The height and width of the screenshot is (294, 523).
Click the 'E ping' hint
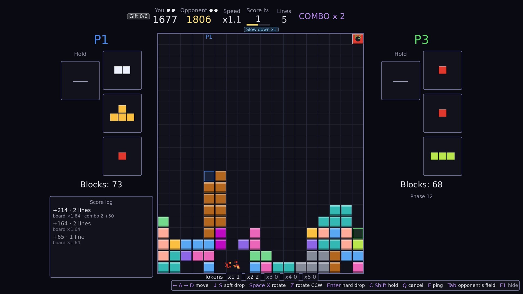pyautogui.click(x=435, y=285)
